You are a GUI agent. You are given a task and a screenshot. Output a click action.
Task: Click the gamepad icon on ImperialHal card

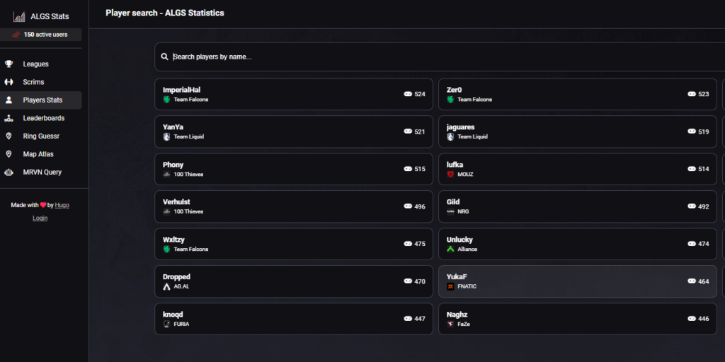coord(408,94)
